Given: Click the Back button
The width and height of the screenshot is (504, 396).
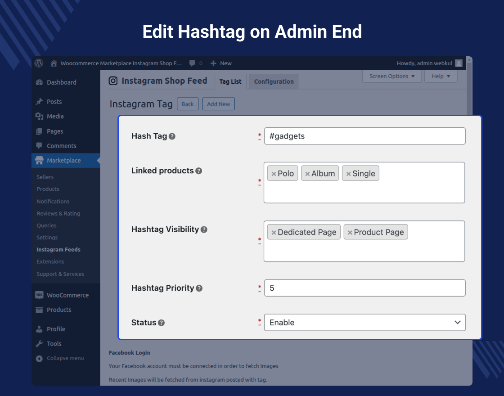Looking at the screenshot, I should coord(188,104).
